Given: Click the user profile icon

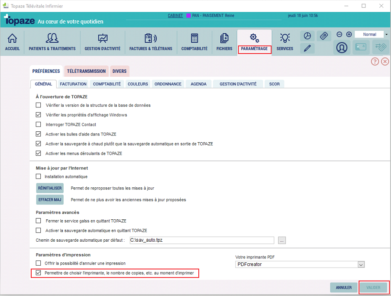Looking at the screenshot, I should [342, 48].
